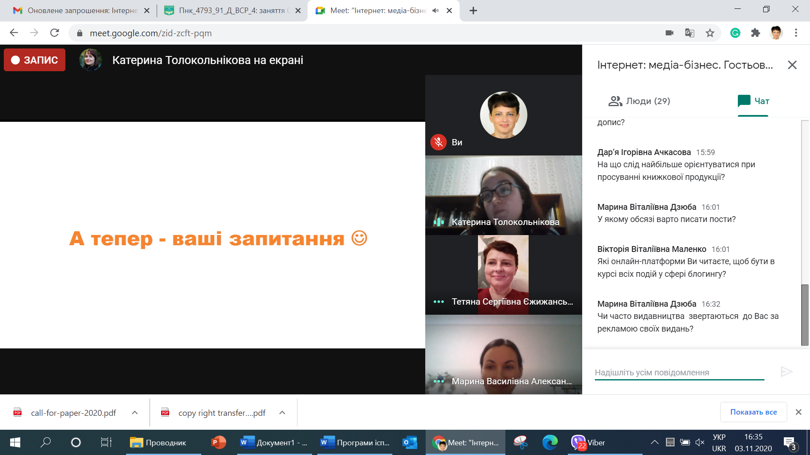Open the Grammarly extension icon
The width and height of the screenshot is (810, 455).
[735, 33]
